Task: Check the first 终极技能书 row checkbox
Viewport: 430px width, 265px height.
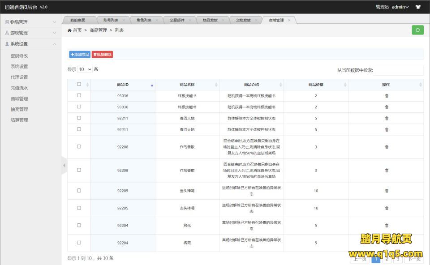Action: pos(79,95)
